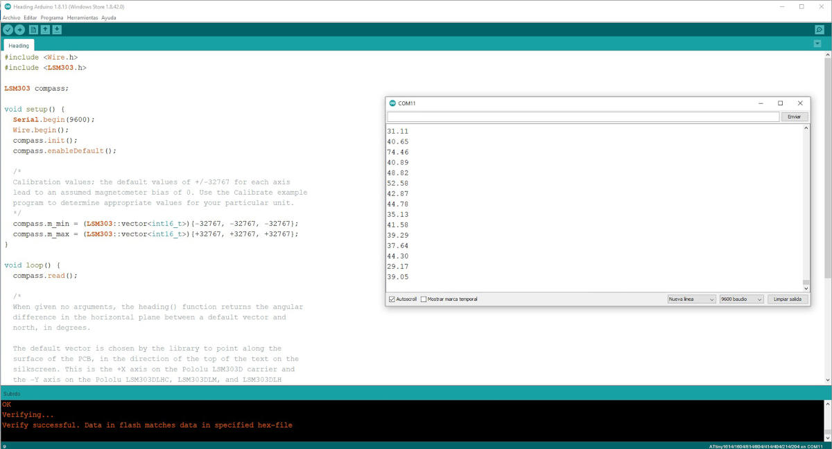Open the Ayuda menu

[x=109, y=17]
